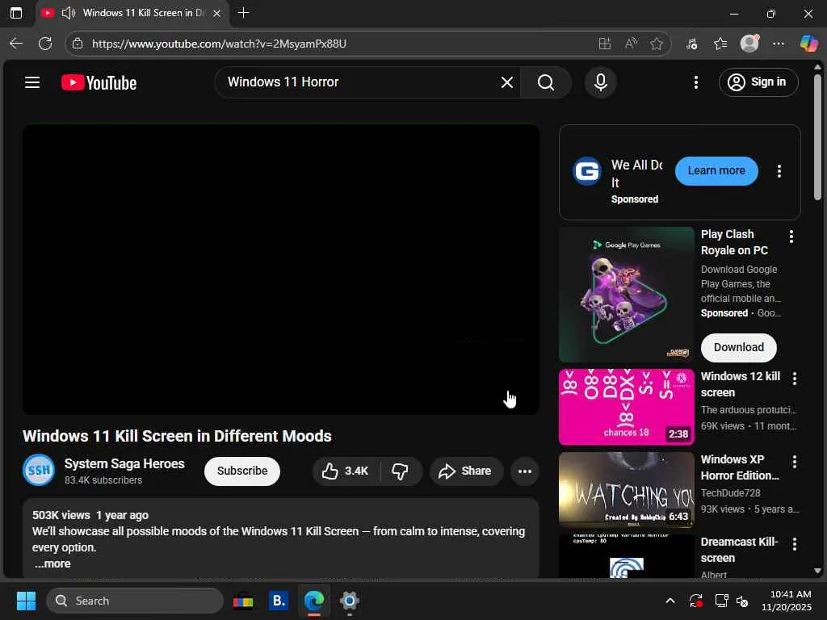View site information lock icon
The width and height of the screenshot is (827, 620).
[x=78, y=44]
